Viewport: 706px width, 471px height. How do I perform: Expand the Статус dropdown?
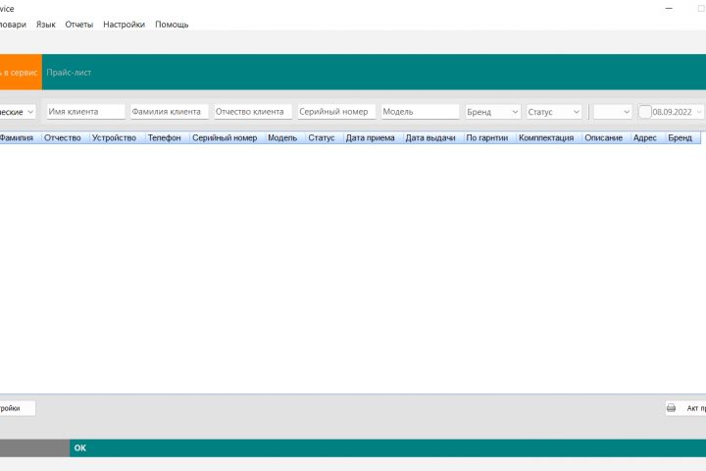click(554, 112)
